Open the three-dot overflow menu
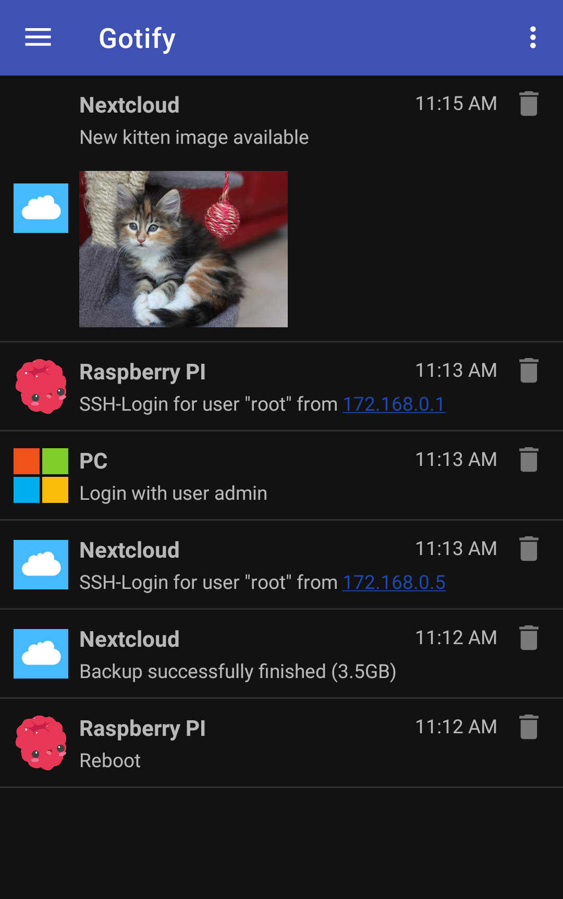 (x=532, y=38)
